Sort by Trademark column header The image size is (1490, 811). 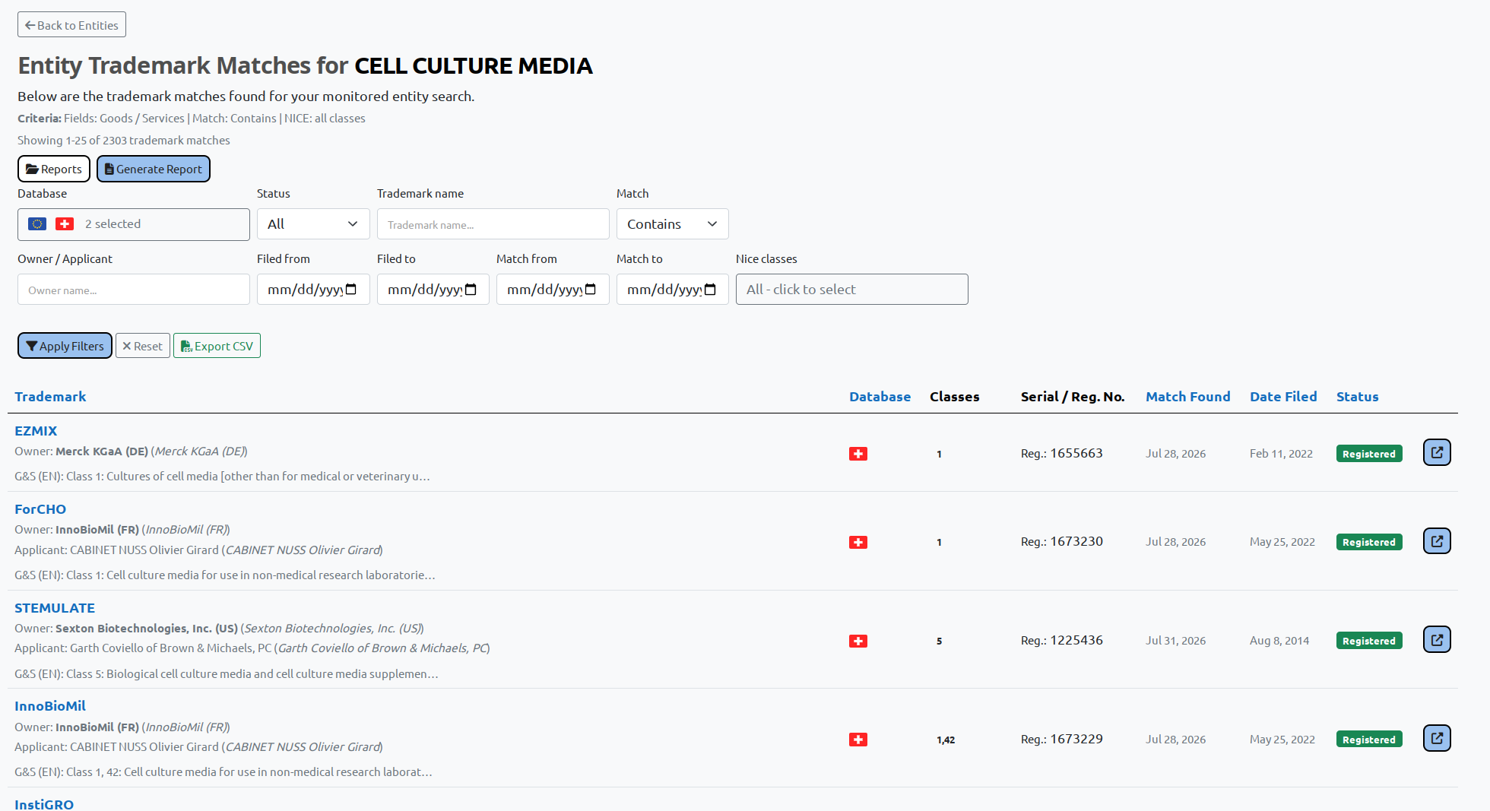pyautogui.click(x=50, y=396)
